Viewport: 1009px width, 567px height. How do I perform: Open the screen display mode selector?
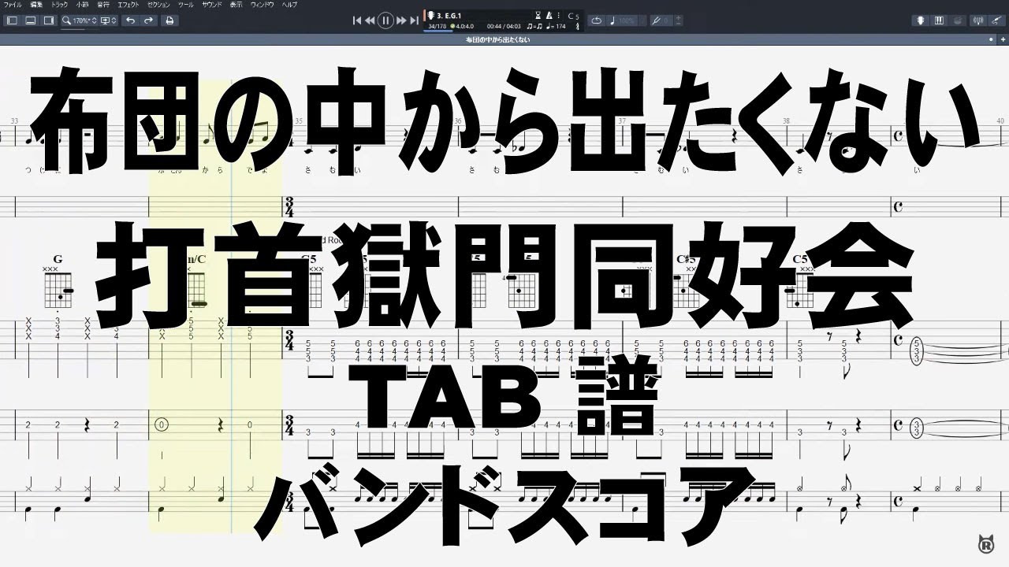click(109, 20)
